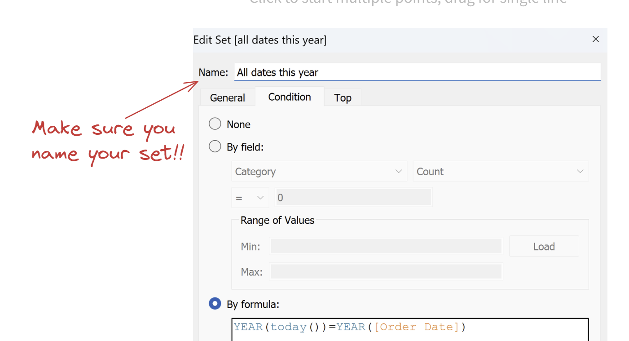Expand the Count aggregation dropdown
629x341 pixels.
tap(500, 172)
